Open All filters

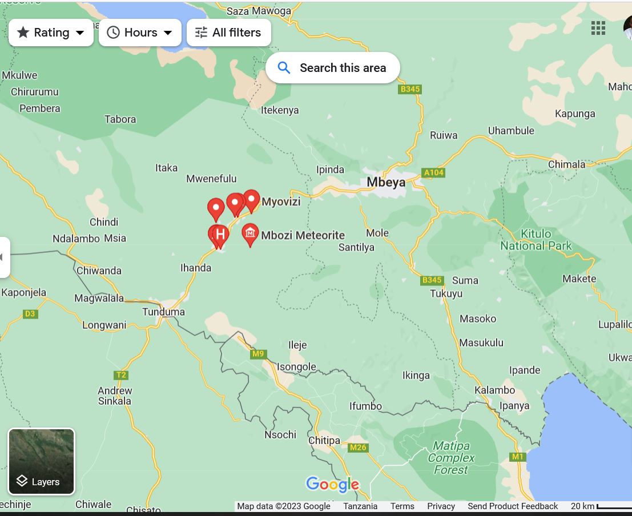click(228, 33)
